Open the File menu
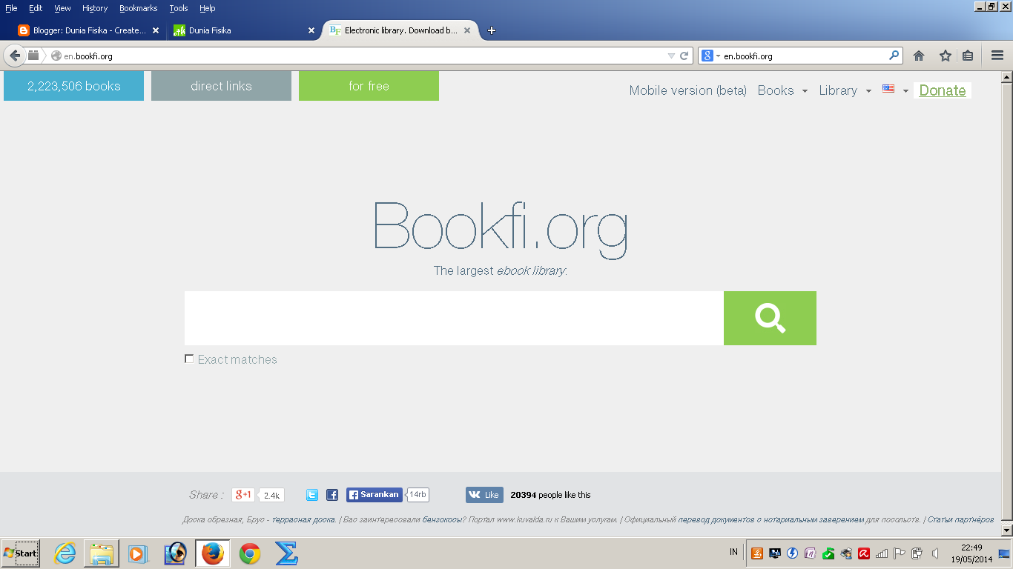The height and width of the screenshot is (569, 1013). [11, 8]
